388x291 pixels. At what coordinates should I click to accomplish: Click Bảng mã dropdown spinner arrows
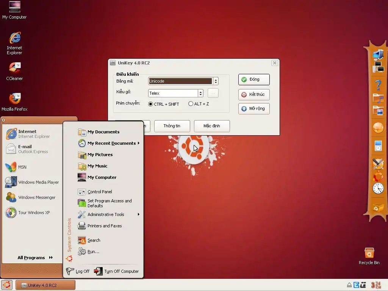[216, 81]
